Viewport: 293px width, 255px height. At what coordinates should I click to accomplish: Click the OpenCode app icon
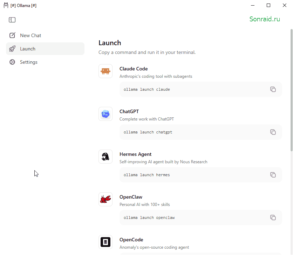(x=105, y=242)
